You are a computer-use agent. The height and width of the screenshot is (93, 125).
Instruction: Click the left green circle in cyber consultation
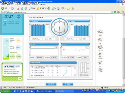(12, 57)
